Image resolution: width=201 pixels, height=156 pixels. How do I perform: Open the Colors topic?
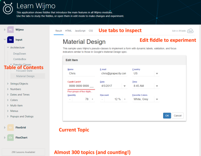pyautogui.click(x=14, y=100)
